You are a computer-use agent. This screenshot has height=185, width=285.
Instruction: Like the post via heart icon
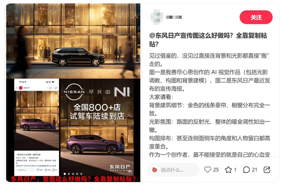click(208, 169)
